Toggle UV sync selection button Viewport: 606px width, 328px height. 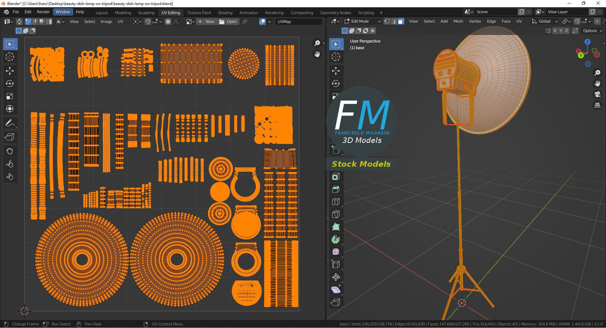[x=19, y=21]
